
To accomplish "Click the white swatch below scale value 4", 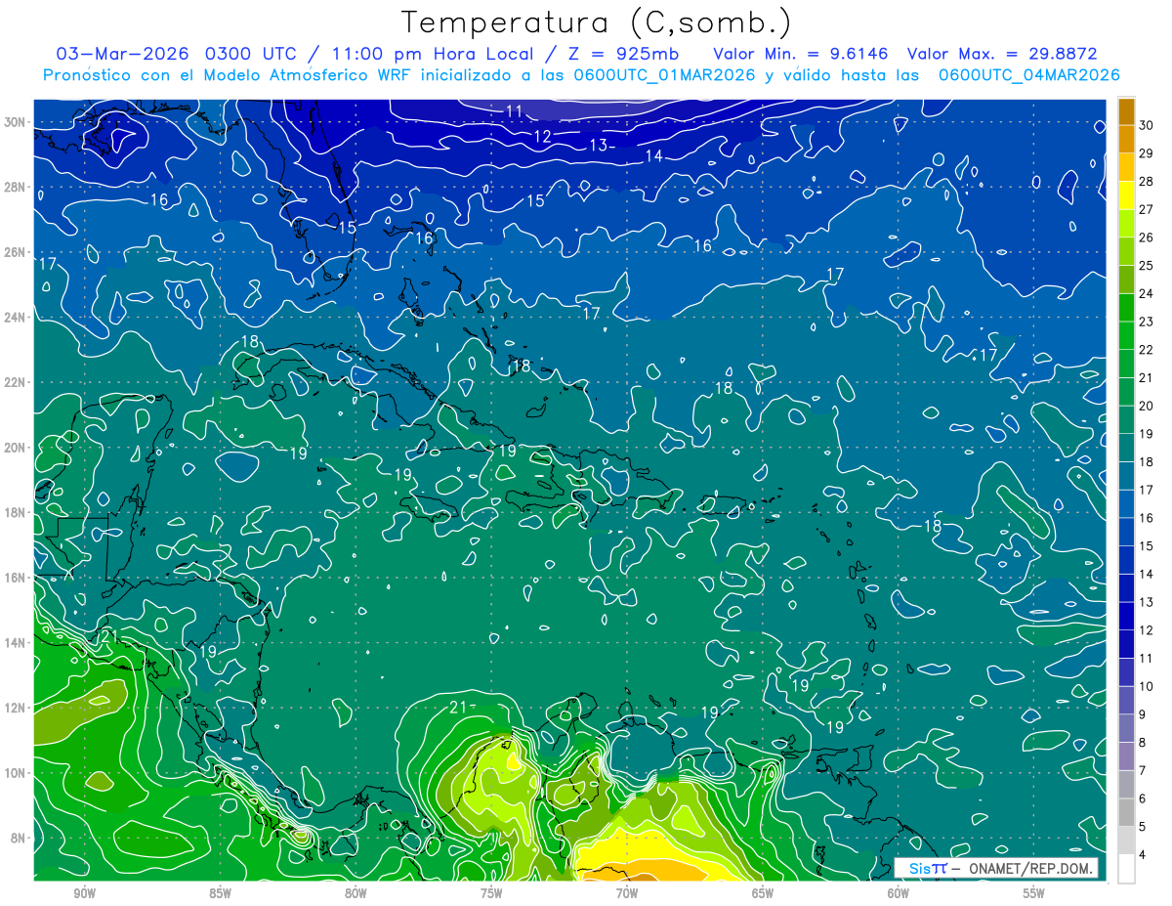I will (1126, 868).
